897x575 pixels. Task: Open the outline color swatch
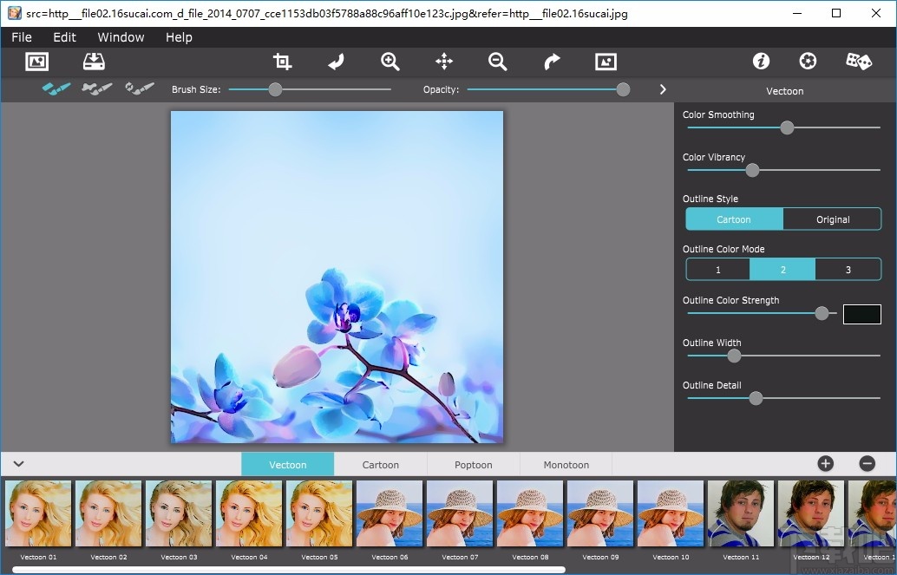tap(861, 314)
